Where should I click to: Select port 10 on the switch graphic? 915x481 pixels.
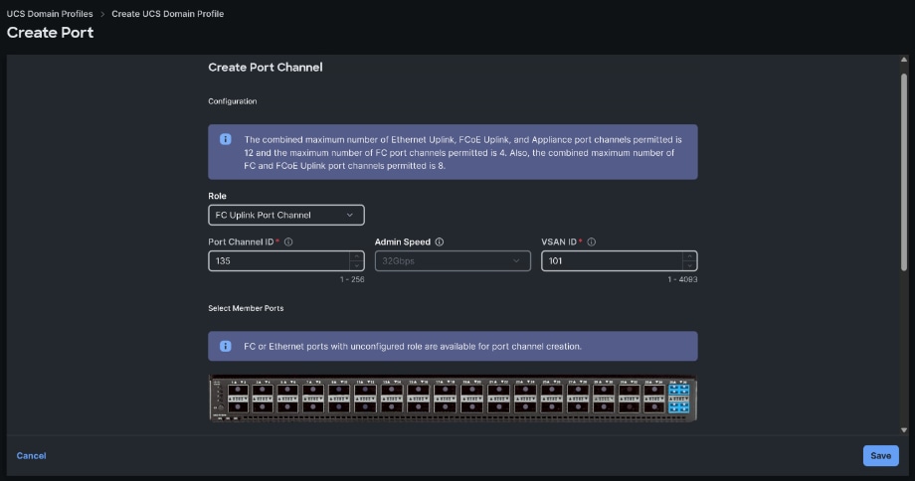pos(338,406)
